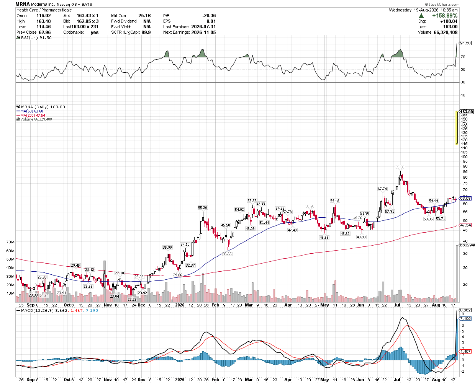Click the 59.55 price label

coord(252,201)
